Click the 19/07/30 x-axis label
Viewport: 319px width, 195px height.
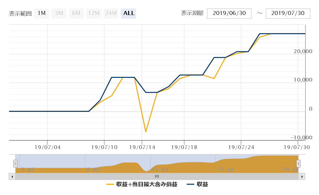coord(297,147)
